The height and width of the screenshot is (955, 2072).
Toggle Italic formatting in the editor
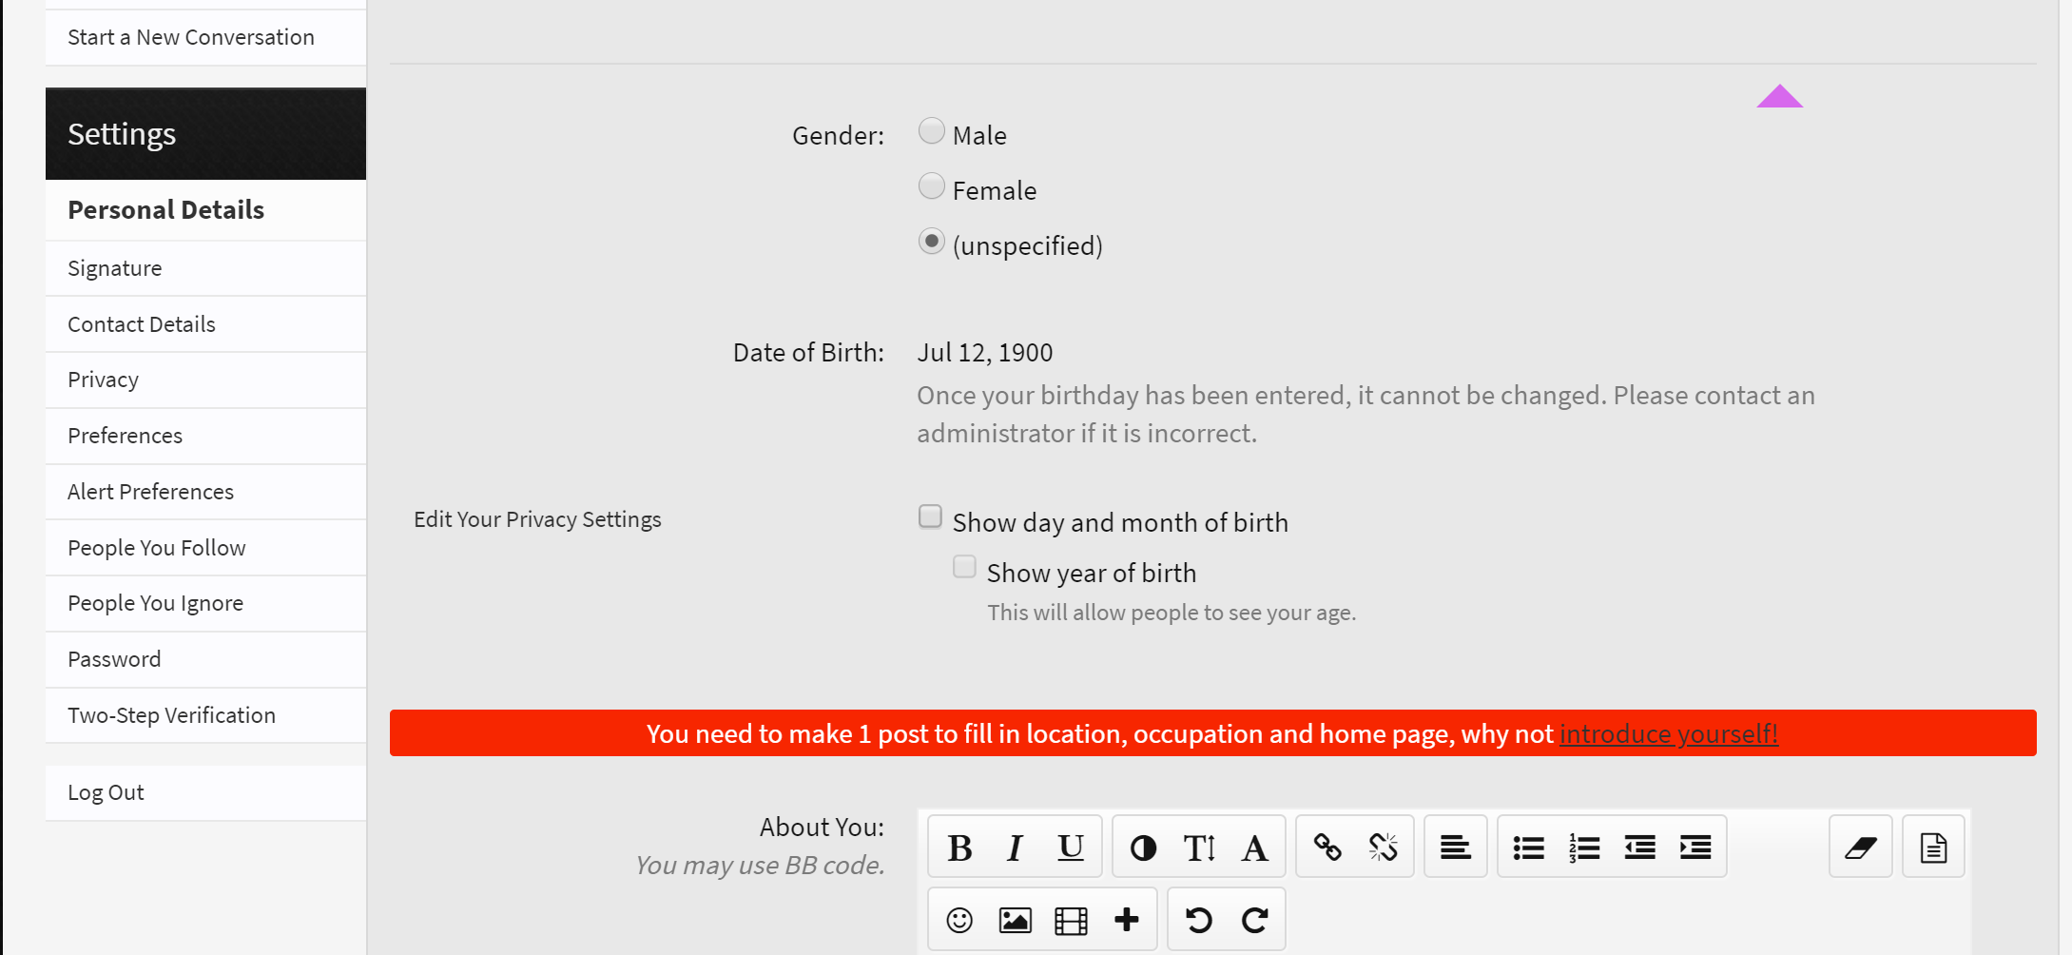pyautogui.click(x=1015, y=847)
